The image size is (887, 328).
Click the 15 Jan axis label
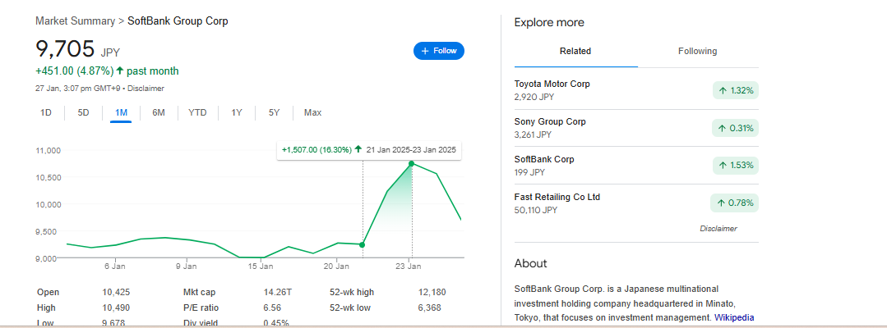261,266
